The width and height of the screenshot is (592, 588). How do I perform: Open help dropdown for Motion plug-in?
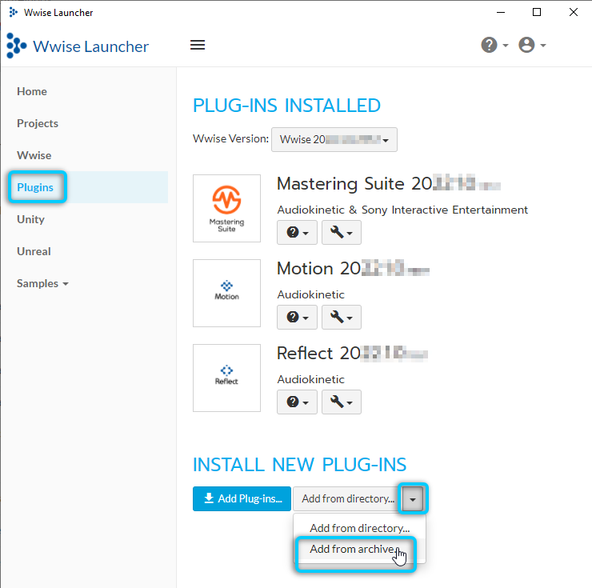(297, 317)
